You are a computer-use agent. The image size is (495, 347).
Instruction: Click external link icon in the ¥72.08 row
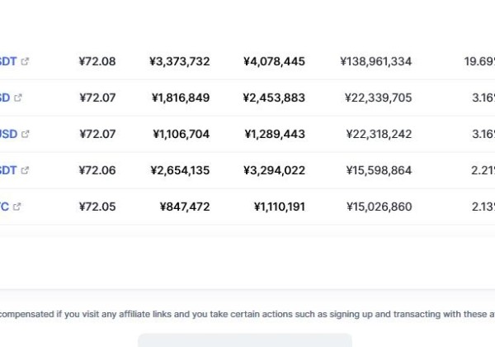25,61
